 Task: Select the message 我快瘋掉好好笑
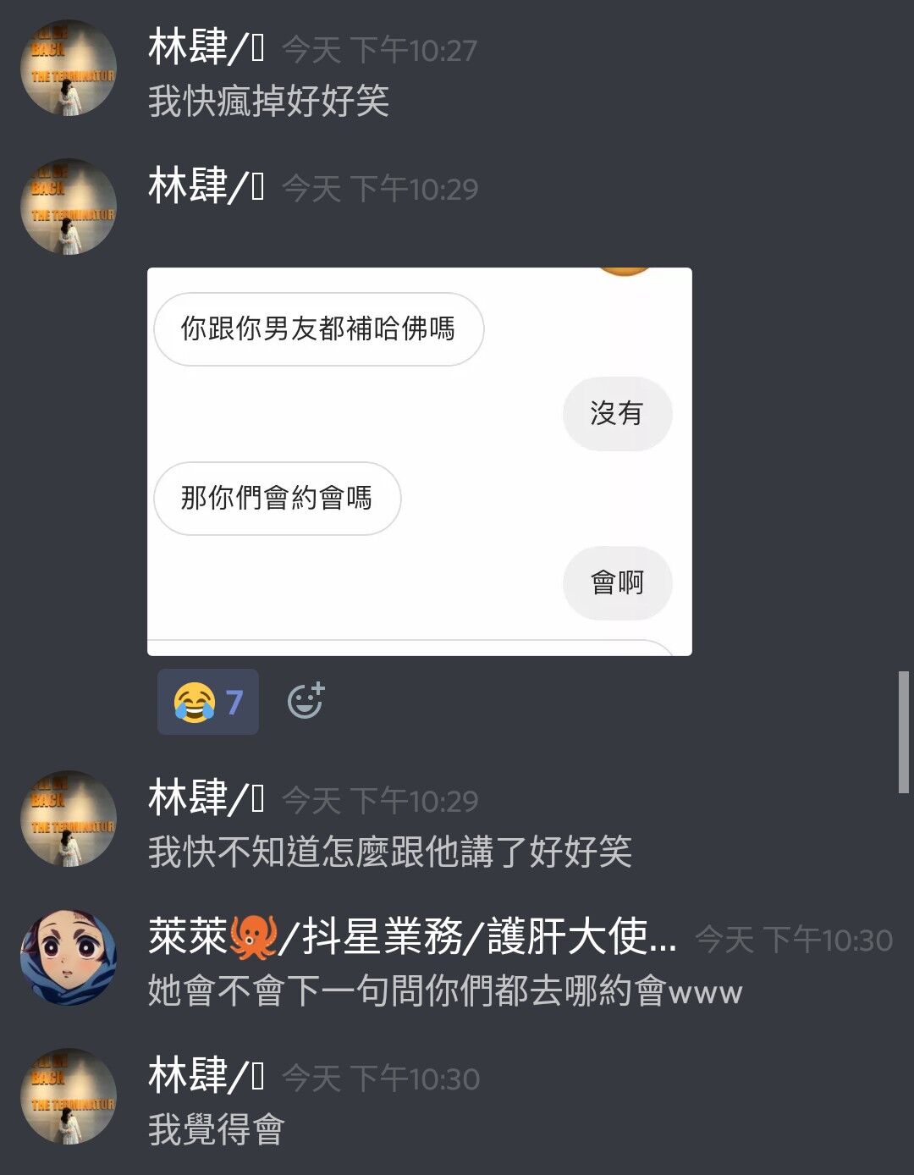coord(268,102)
